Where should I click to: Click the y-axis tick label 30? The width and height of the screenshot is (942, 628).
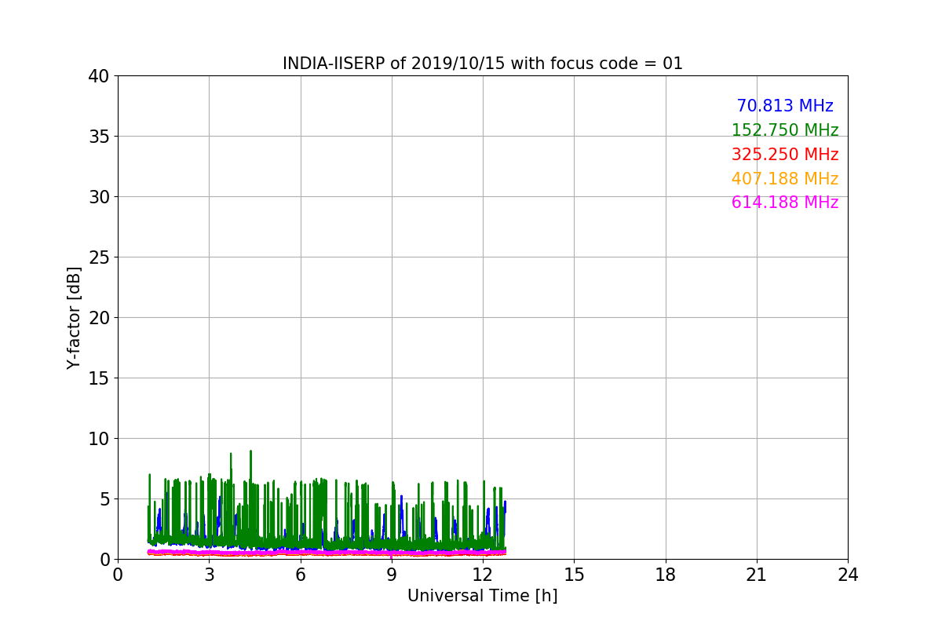coord(99,197)
